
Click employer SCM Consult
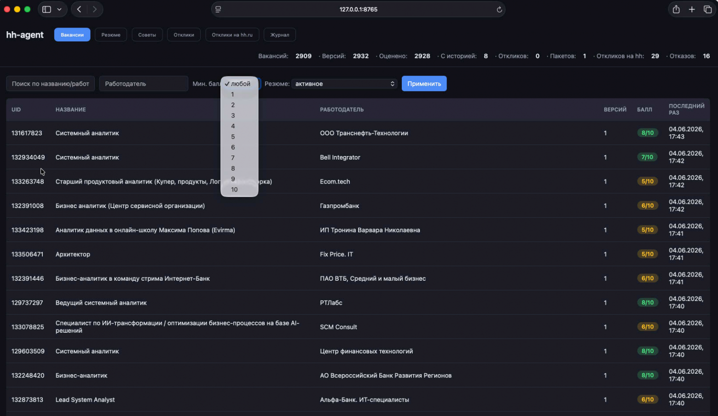[338, 327]
